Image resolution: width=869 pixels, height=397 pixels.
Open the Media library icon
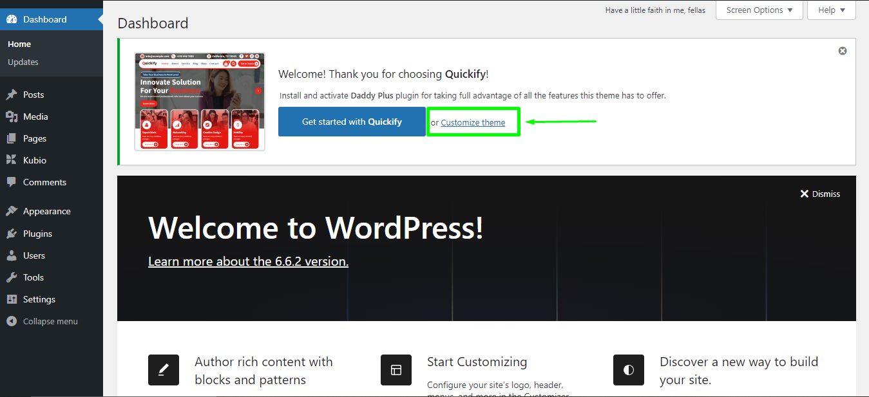point(13,116)
